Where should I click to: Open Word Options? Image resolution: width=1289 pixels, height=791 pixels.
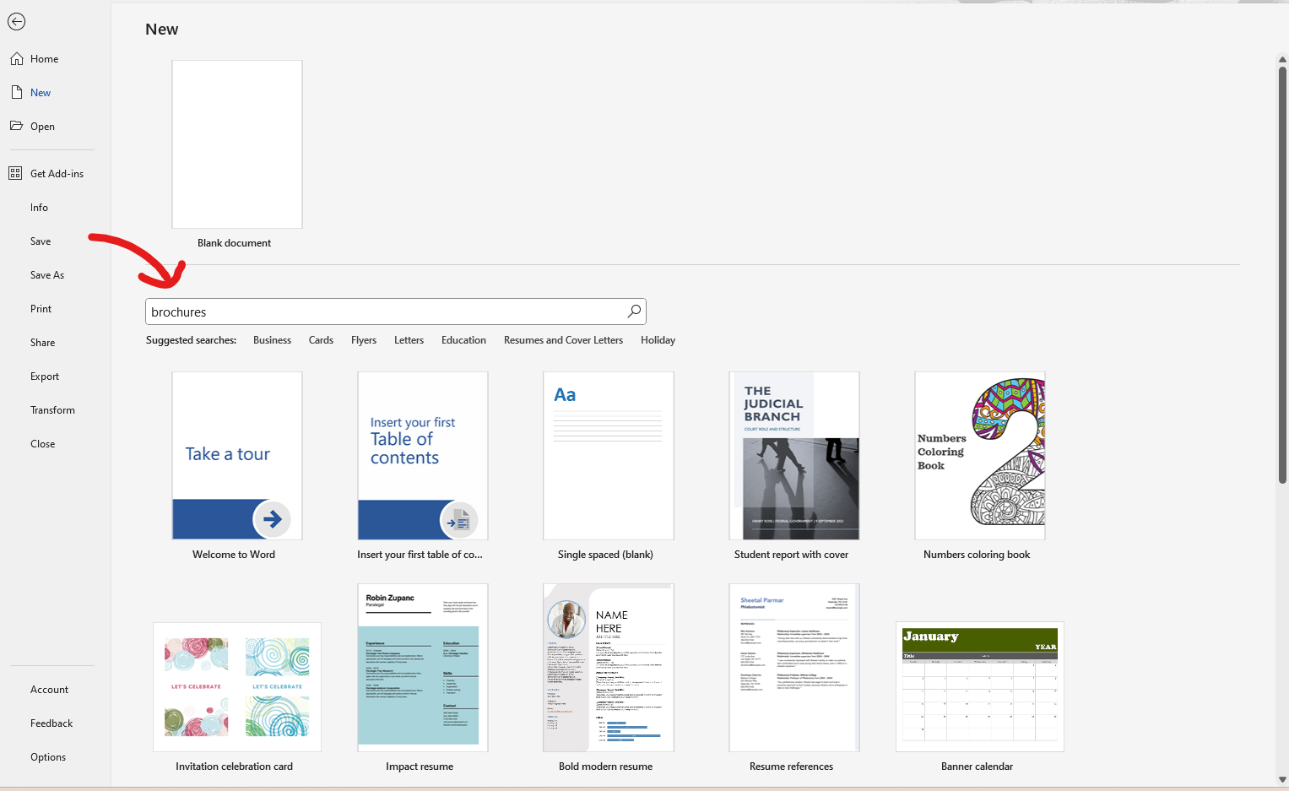(x=48, y=756)
